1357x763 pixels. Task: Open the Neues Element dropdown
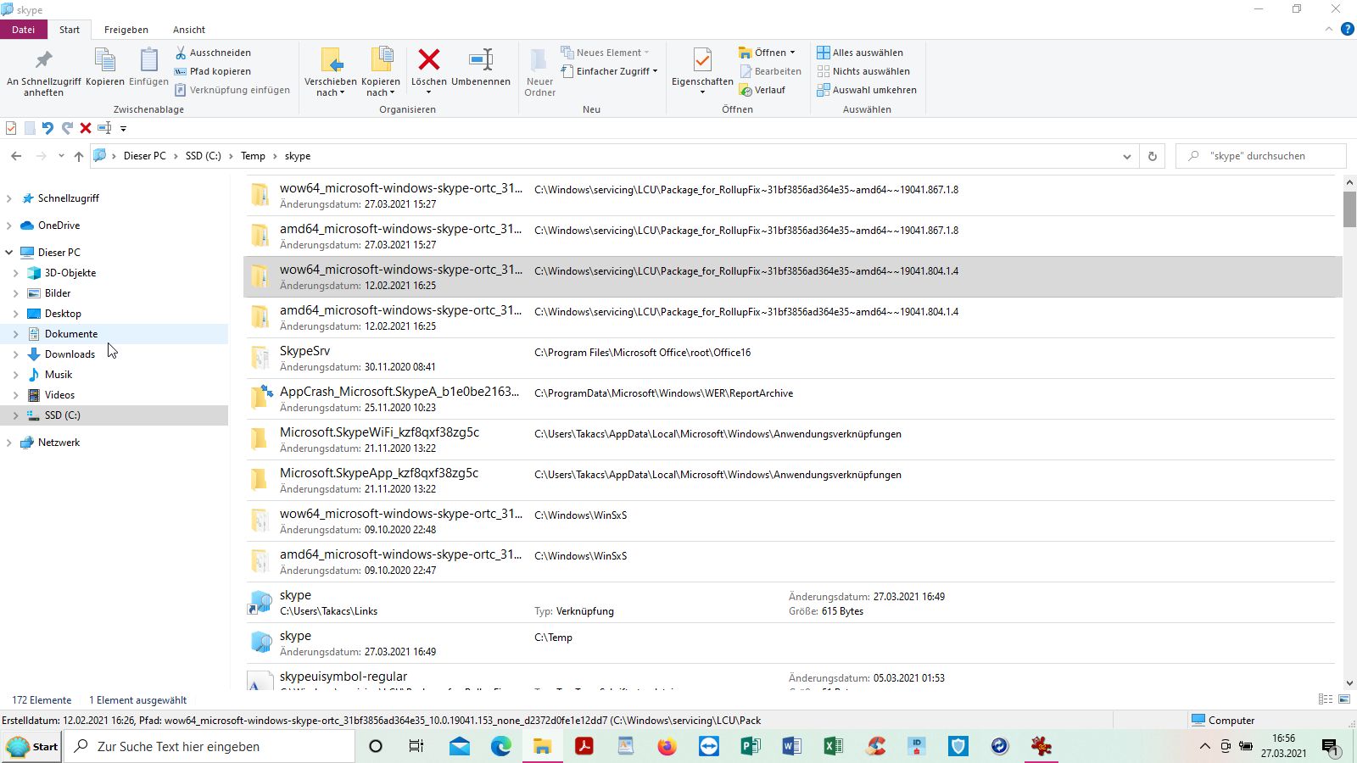click(606, 53)
